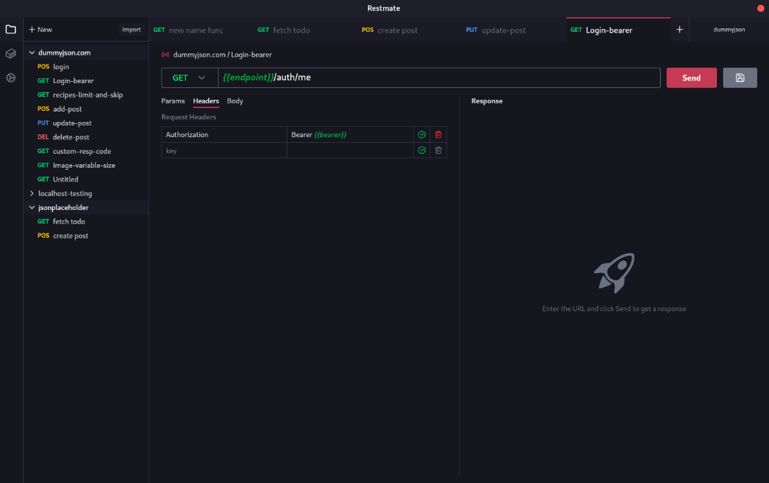The height and width of the screenshot is (483, 769).
Task: Click the New request button
Action: pyautogui.click(x=40, y=29)
